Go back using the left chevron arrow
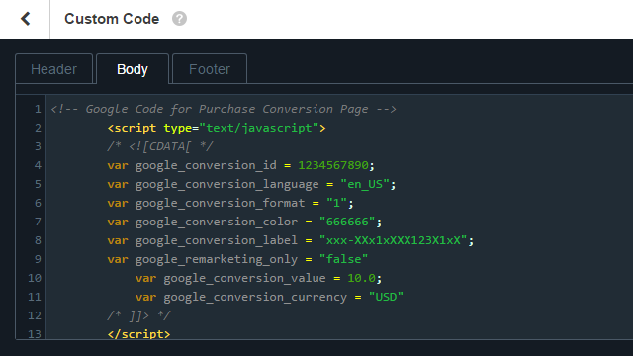The image size is (633, 356). click(x=26, y=19)
